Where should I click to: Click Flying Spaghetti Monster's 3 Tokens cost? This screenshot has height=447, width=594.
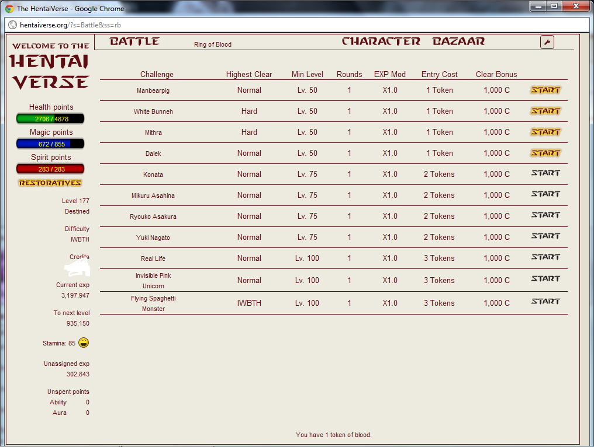point(439,303)
